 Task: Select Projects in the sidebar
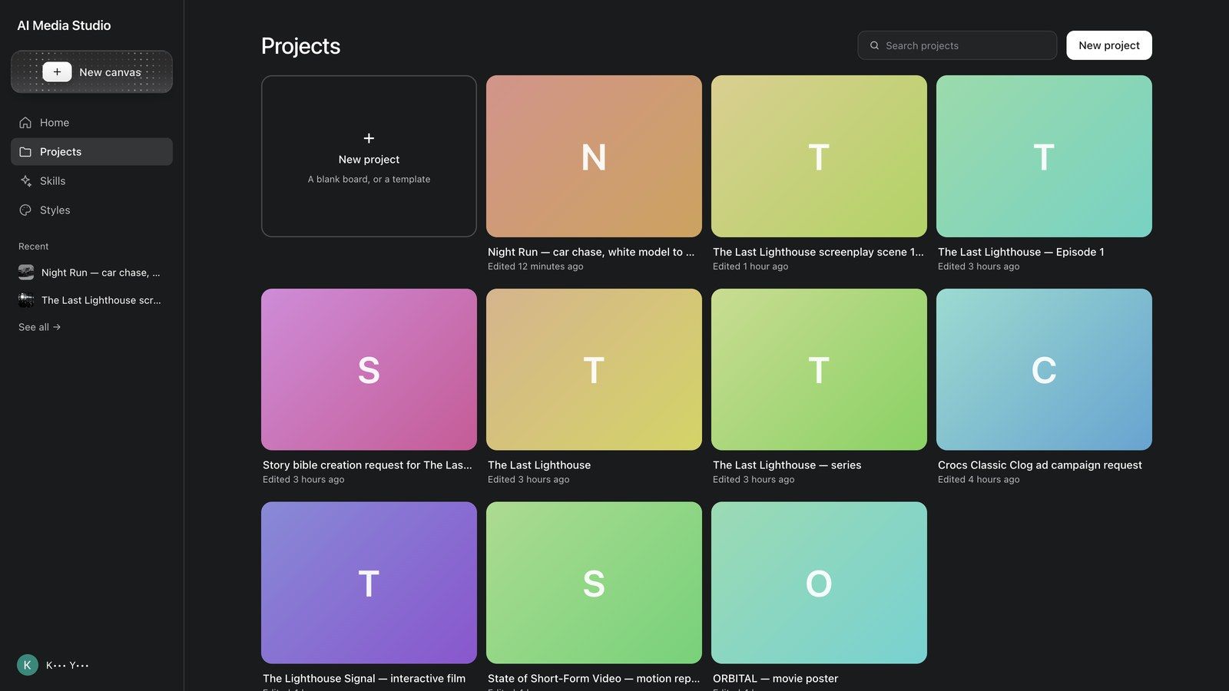(91, 152)
